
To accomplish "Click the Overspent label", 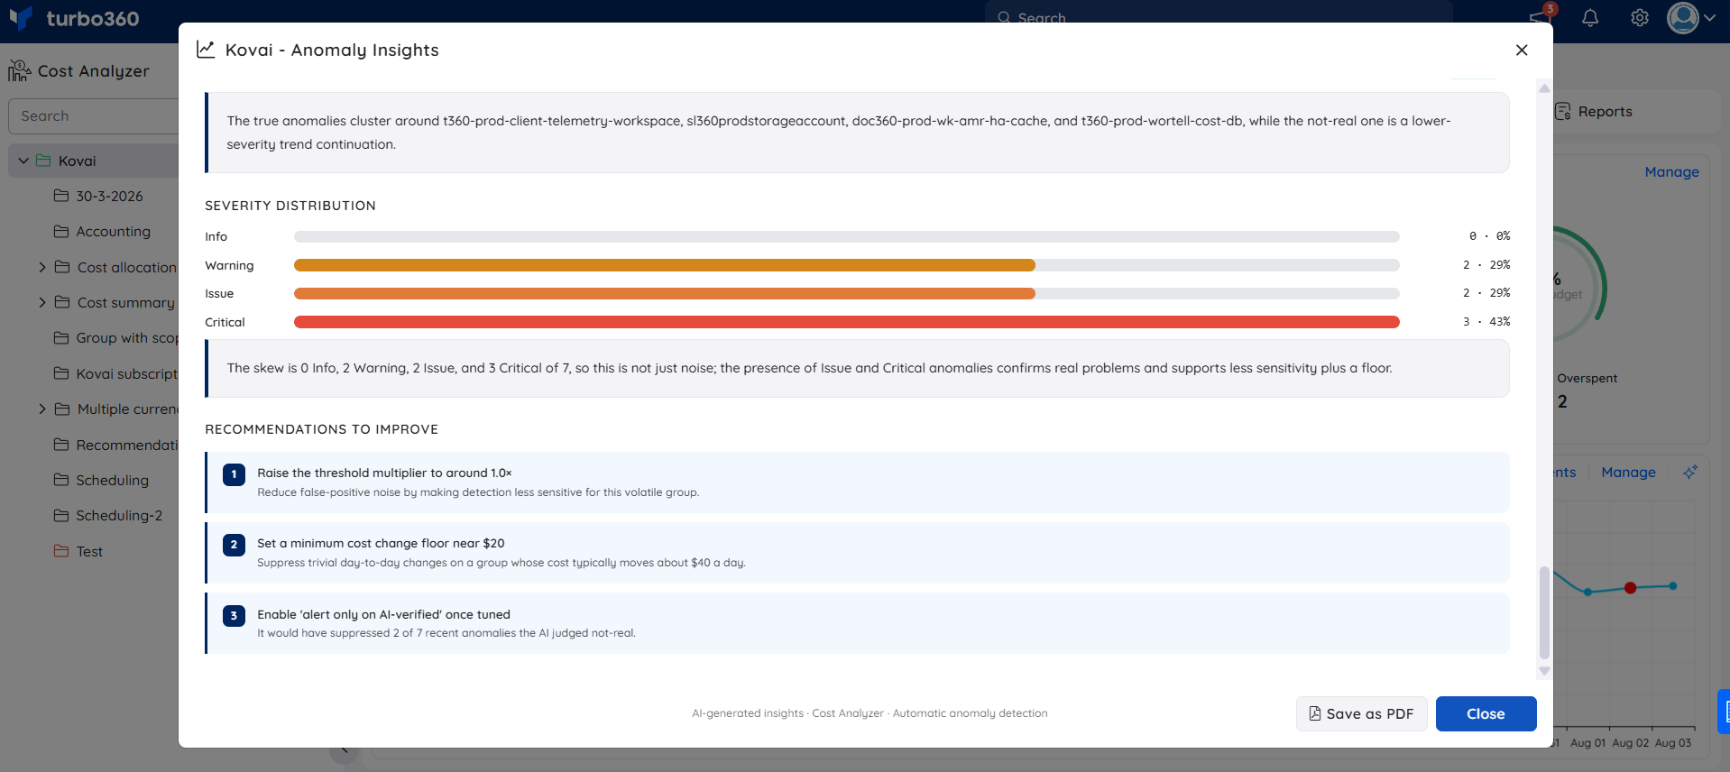I will 1587,379.
